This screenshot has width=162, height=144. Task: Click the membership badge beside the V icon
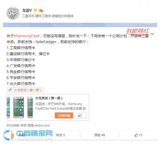(41, 11)
